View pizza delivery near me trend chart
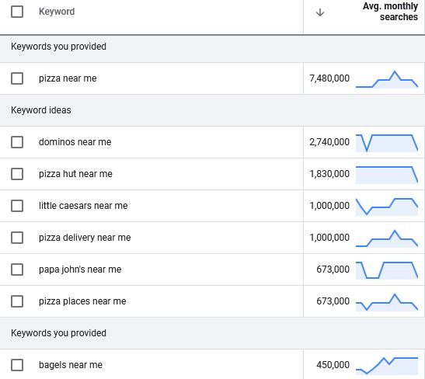This screenshot has height=379, width=425. pyautogui.click(x=387, y=238)
